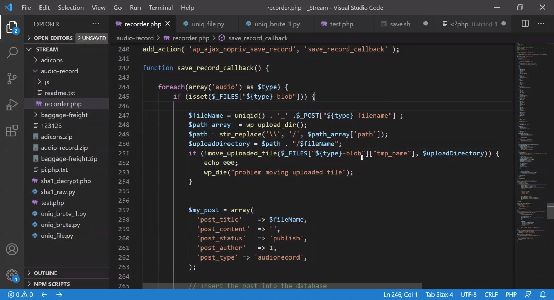The height and width of the screenshot is (300, 554).
Task: Close the recorder.php tab
Action: click(168, 24)
